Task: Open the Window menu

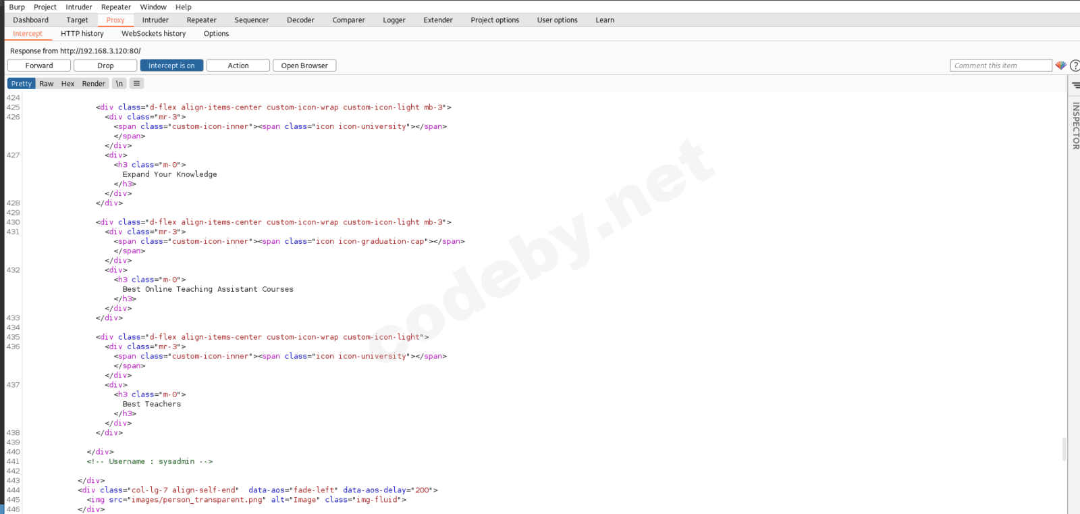Action: tap(153, 7)
